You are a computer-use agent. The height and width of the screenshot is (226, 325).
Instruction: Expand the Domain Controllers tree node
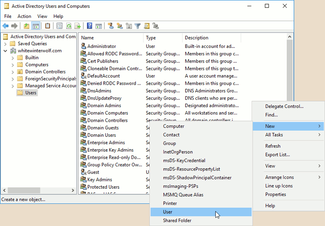pos(13,72)
